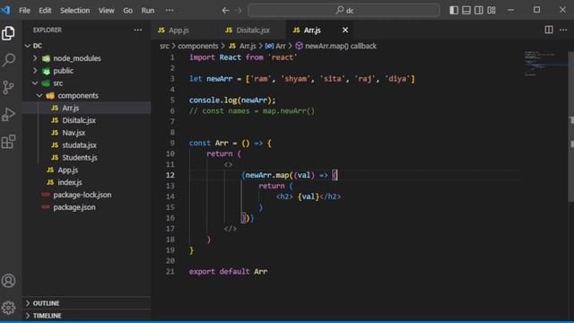Viewport: 574px width, 323px height.
Task: Open the Selection menu
Action: [x=74, y=10]
